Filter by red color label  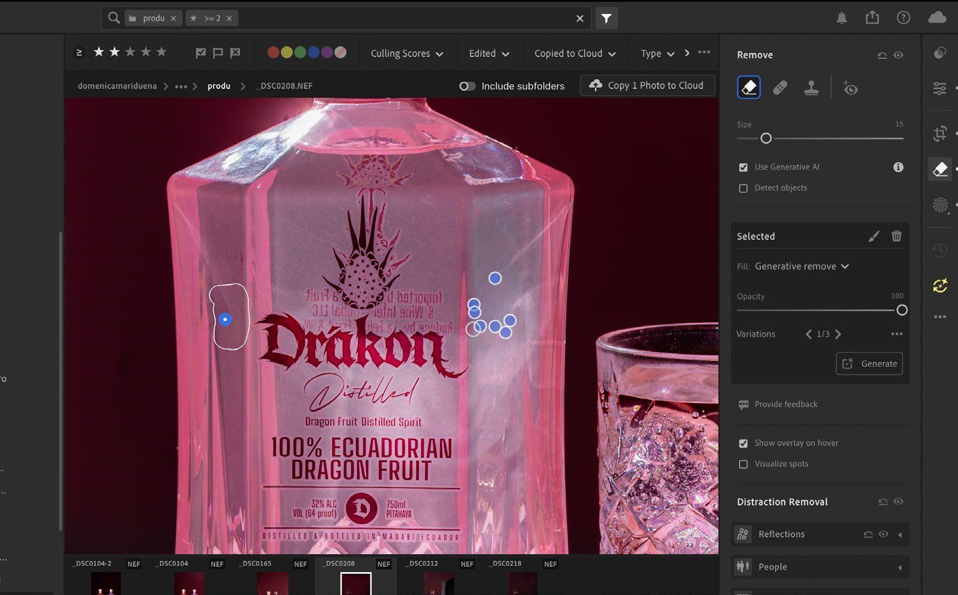click(273, 52)
